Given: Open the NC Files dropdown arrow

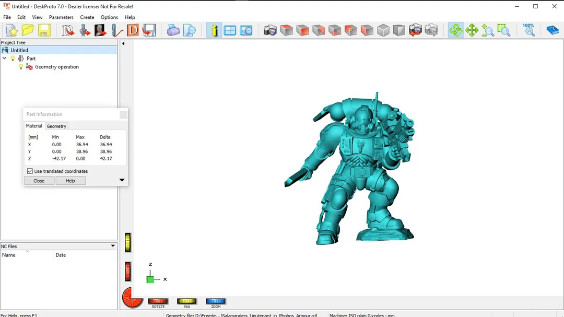Looking at the screenshot, I should pos(113,246).
